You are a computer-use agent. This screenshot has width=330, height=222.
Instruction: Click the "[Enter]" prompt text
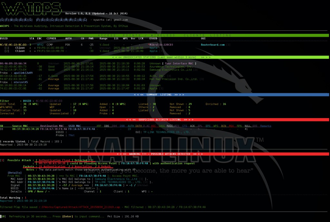(x=68, y=217)
